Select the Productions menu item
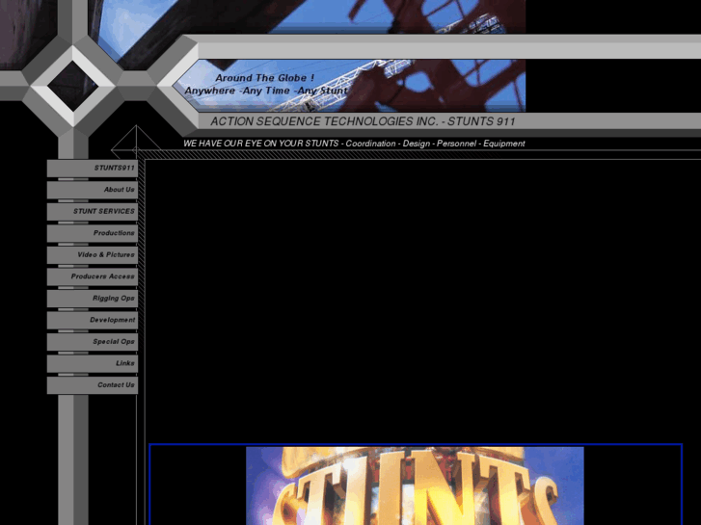Screen dimensions: 701x525 pyautogui.click(x=93, y=233)
